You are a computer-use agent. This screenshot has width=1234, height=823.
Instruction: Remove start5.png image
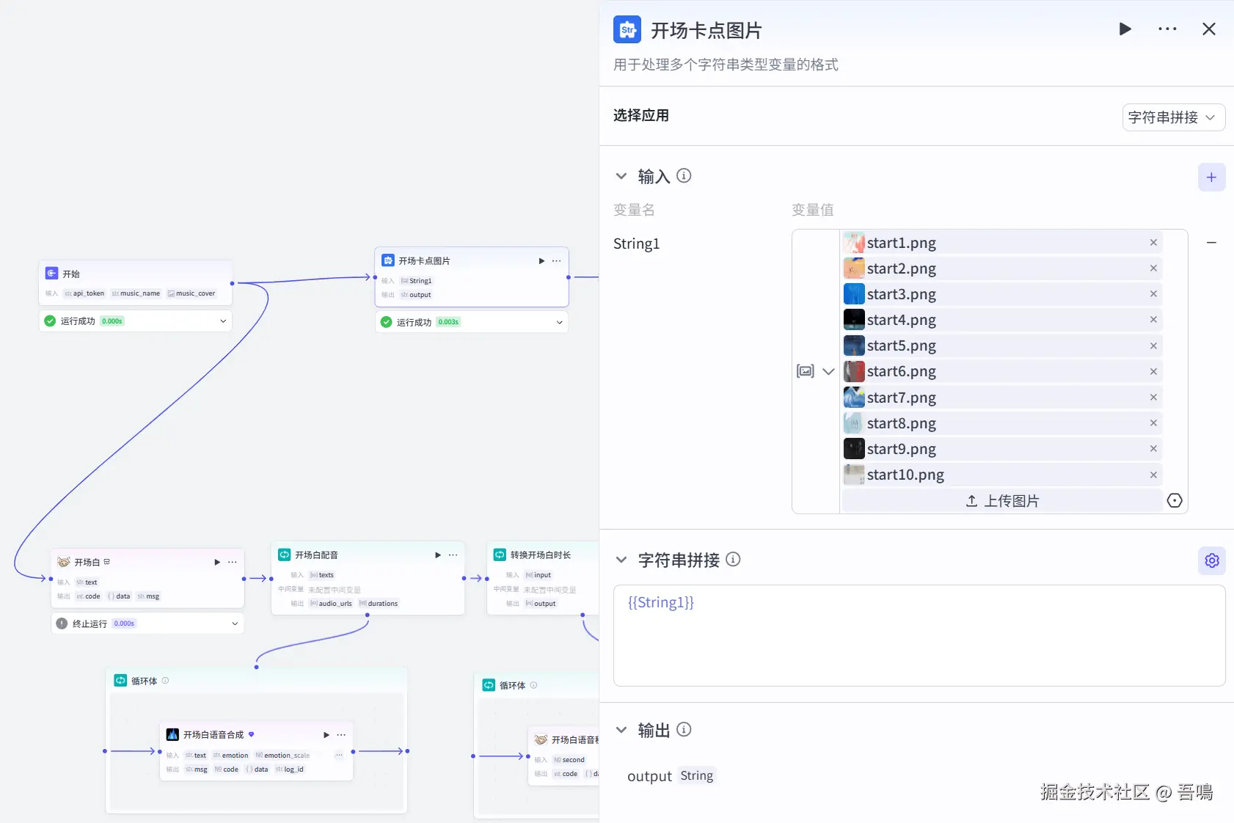[1153, 345]
